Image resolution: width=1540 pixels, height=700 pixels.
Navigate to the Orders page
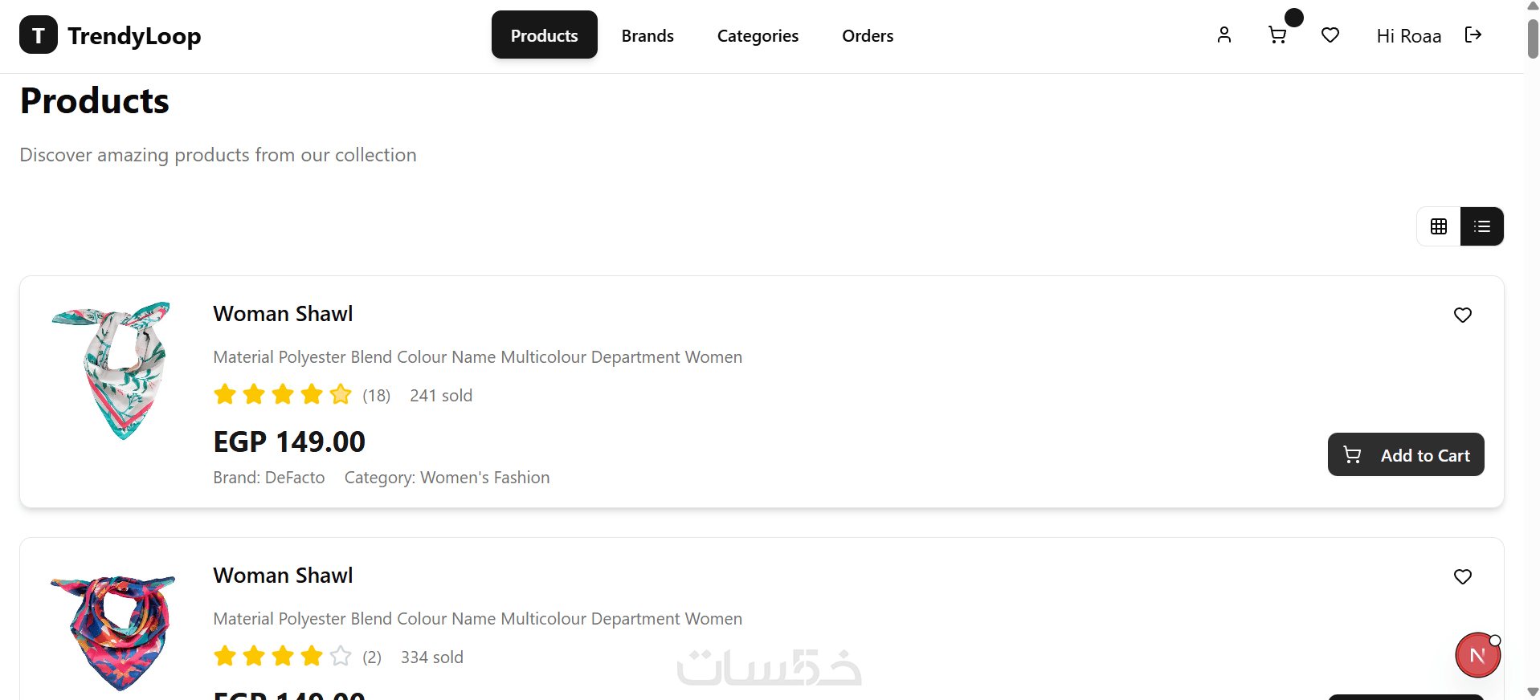[868, 35]
